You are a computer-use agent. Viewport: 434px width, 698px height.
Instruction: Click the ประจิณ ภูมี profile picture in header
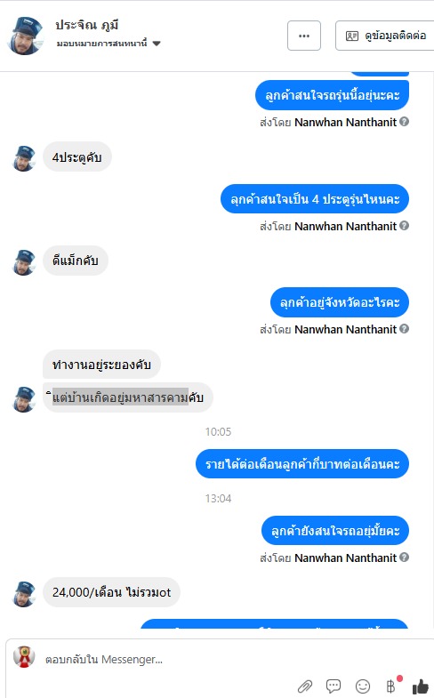26,36
